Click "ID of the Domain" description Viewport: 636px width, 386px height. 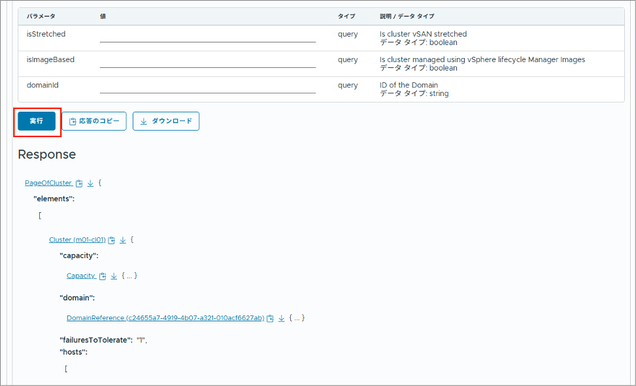click(x=409, y=85)
